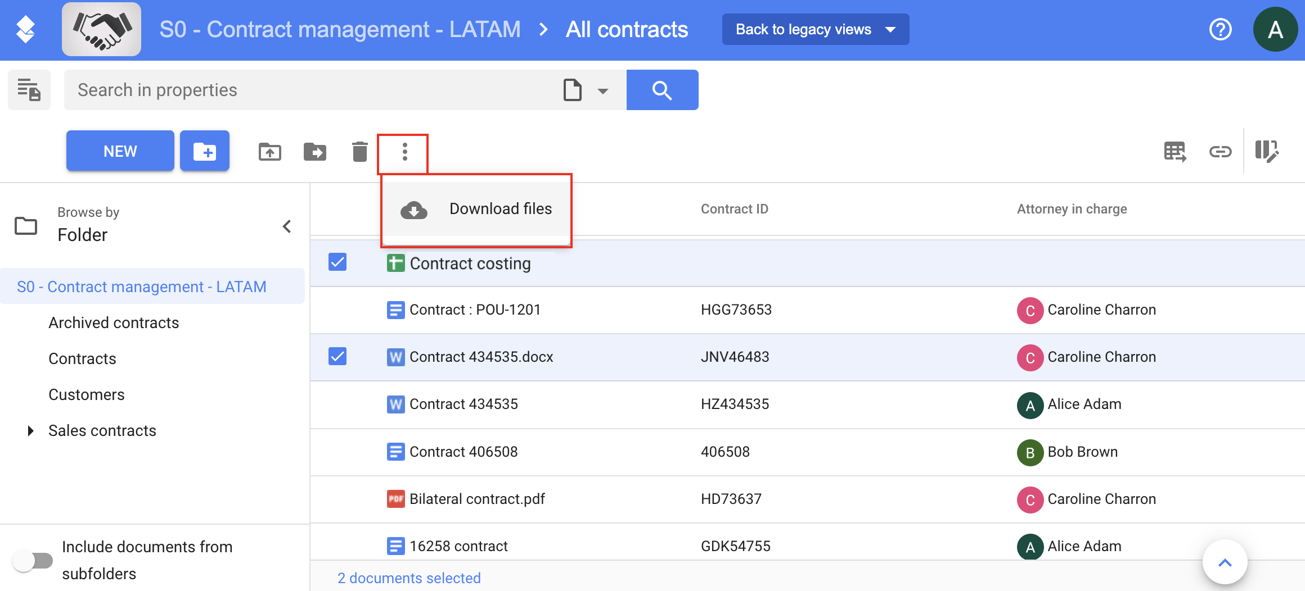Viewport: 1305px width, 591px height.
Task: Click contract ID GDK54755 cell
Action: point(736,546)
